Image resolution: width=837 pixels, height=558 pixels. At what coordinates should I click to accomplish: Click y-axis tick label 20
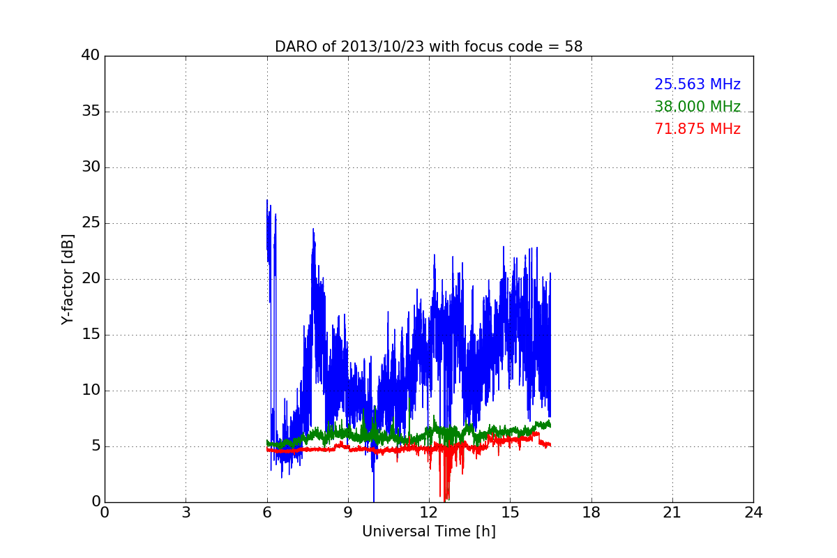click(x=91, y=279)
